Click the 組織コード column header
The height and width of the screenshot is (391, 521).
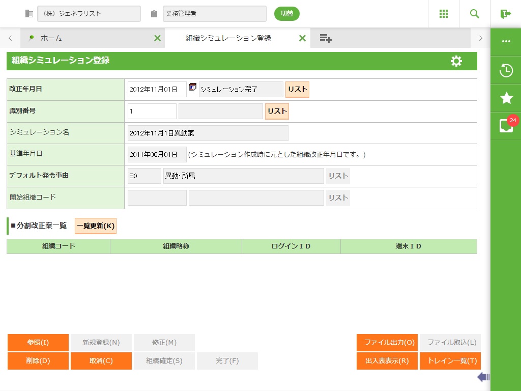point(59,246)
